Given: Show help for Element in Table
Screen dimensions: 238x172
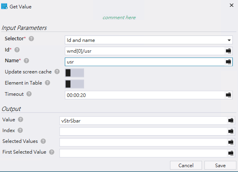Looking at the screenshot, I should coord(47,83).
